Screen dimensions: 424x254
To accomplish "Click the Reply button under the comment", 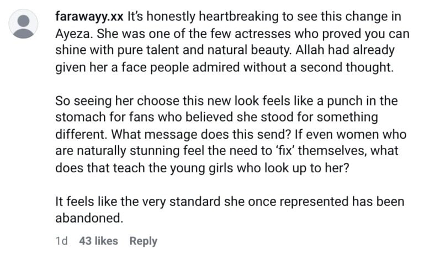I will [x=143, y=241].
